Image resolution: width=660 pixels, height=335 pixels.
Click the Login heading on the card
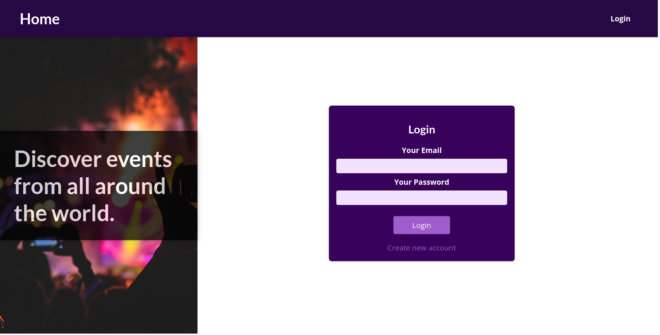pyautogui.click(x=421, y=130)
